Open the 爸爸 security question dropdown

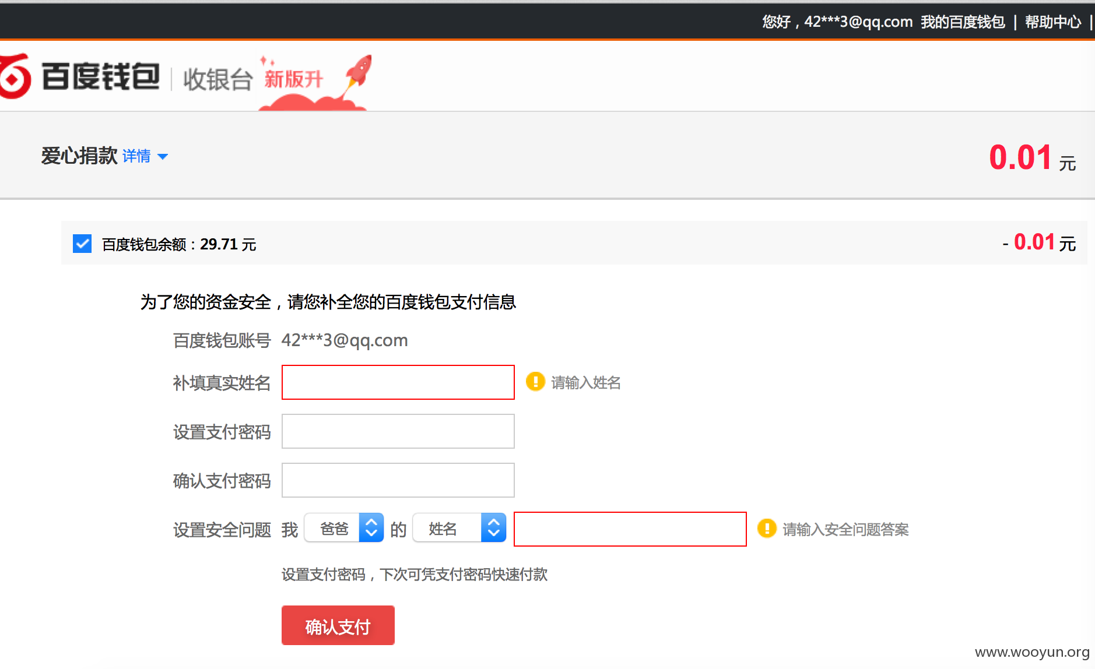tap(344, 528)
